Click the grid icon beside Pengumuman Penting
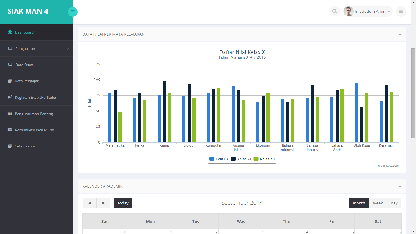Image resolution: width=416 pixels, height=234 pixels. (10, 114)
